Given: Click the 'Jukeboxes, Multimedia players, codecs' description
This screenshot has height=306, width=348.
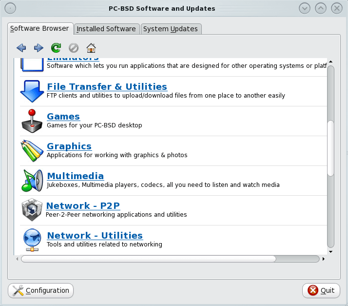Looking at the screenshot, I should [x=163, y=185].
